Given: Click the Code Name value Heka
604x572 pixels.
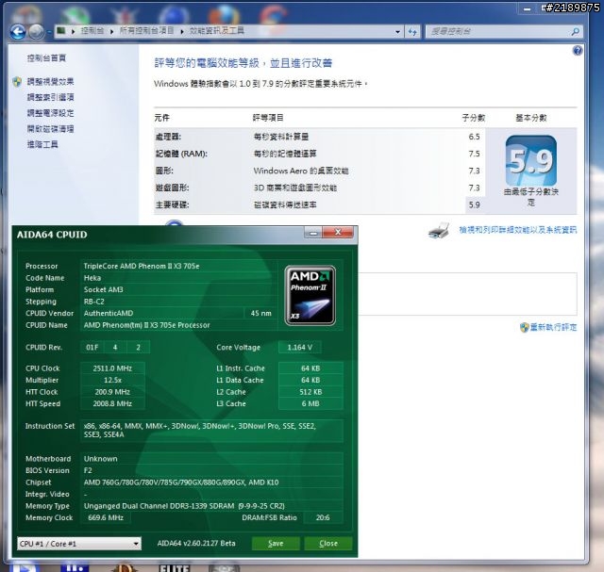Looking at the screenshot, I should click(x=92, y=278).
